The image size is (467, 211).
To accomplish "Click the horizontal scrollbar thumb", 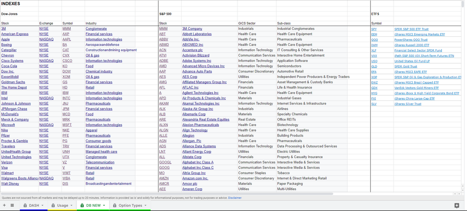I will click(167, 194).
